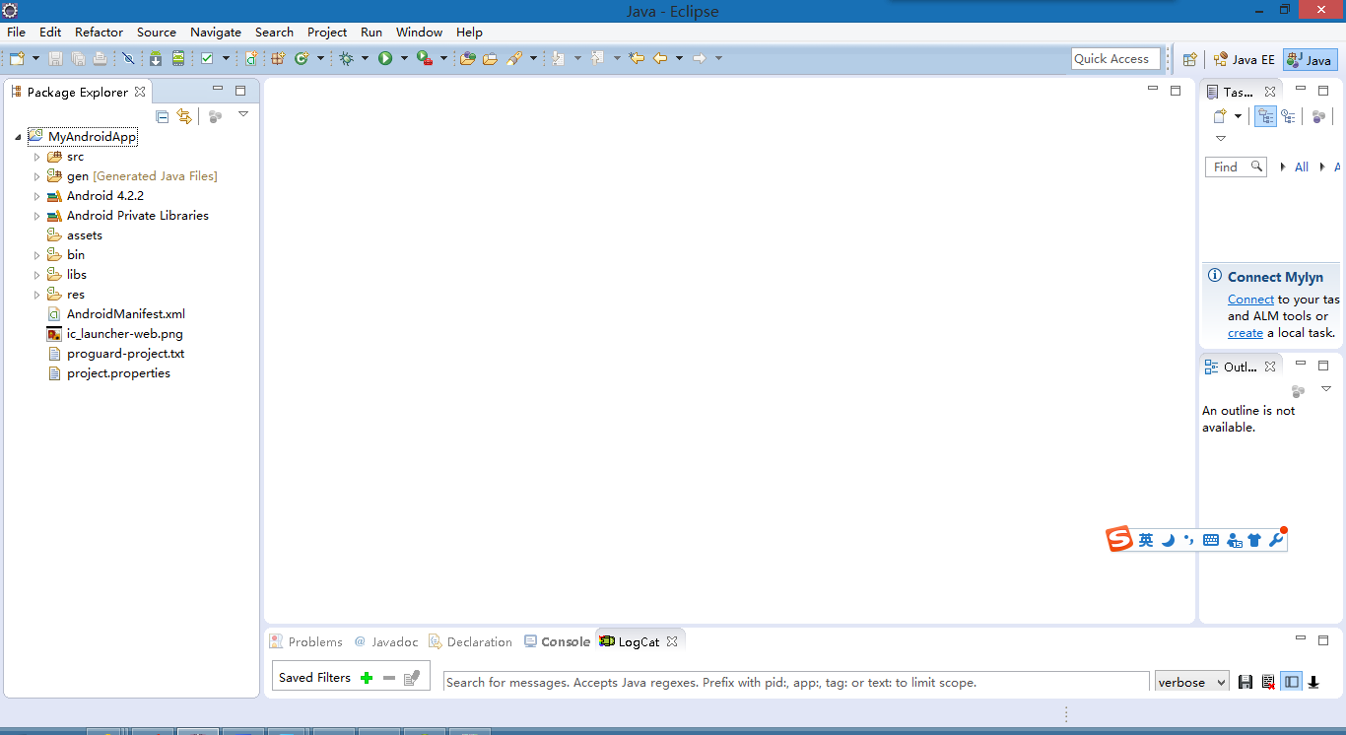
Task: Expand the res folder
Action: point(37,295)
